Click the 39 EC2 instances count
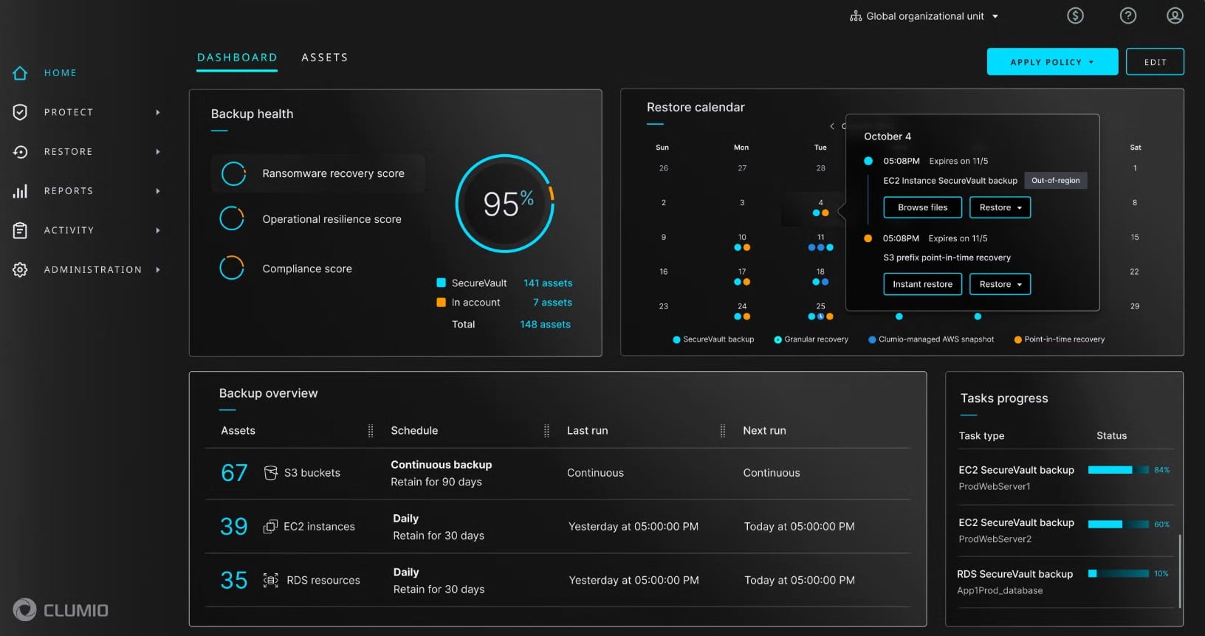Screen dimensions: 1205x636 click(233, 527)
